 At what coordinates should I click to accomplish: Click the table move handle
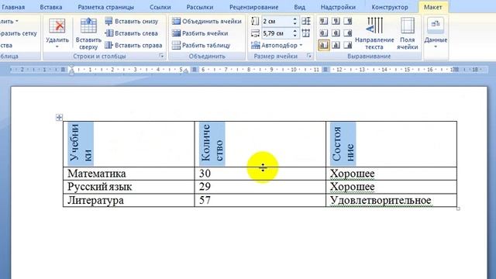coord(59,117)
